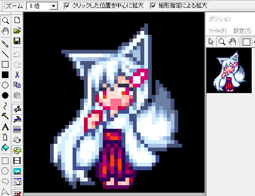Click the square frame icon in Position panel
Image resolution: width=255 pixels, height=196 pixels.
point(247,42)
